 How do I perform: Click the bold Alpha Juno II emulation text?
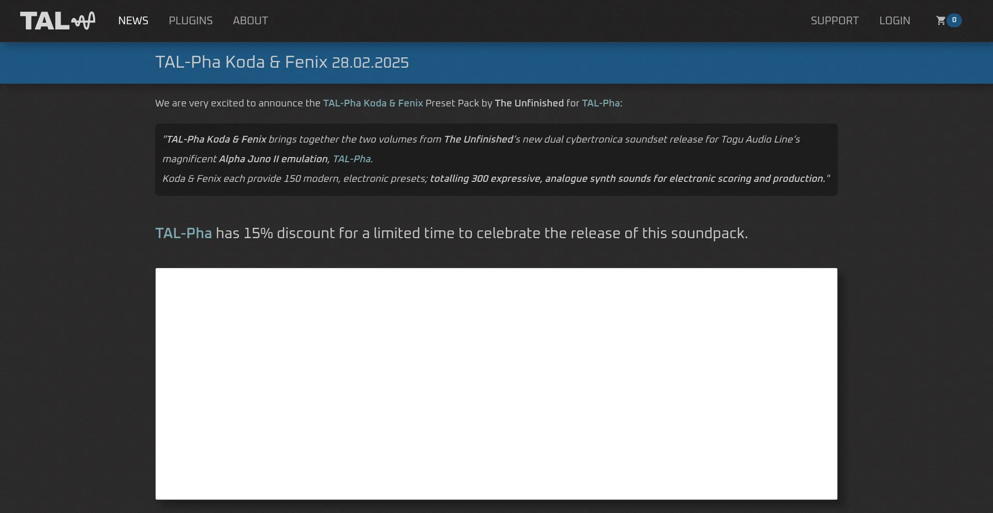[x=274, y=159]
